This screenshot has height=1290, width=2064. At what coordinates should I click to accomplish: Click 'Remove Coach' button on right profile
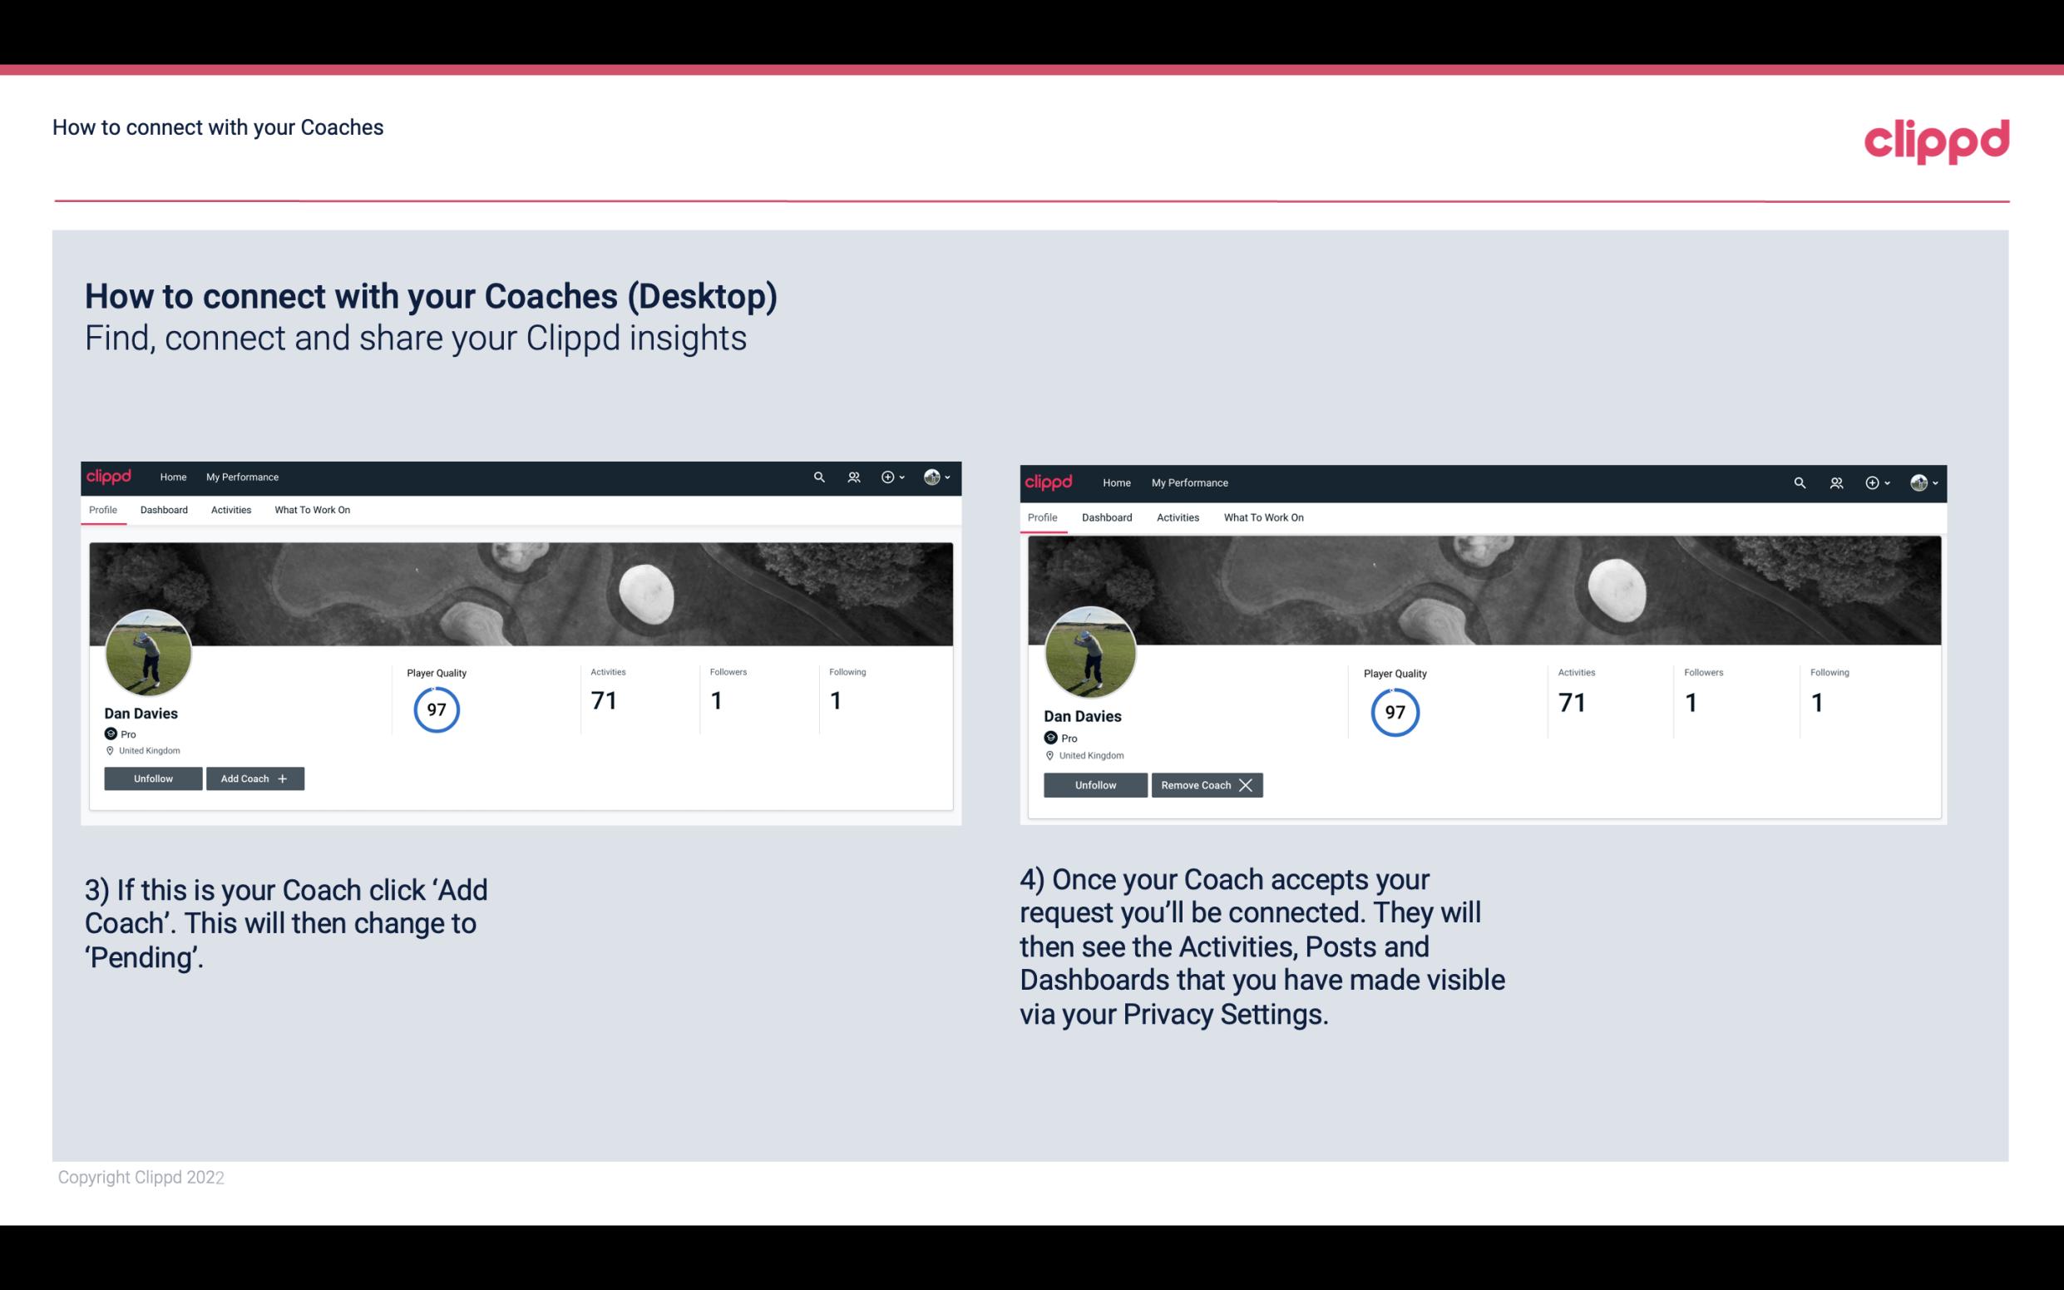pyautogui.click(x=1207, y=784)
